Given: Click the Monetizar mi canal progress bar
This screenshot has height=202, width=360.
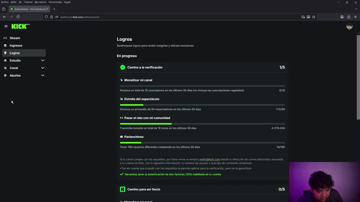Looking at the screenshot, I should [x=202, y=86].
